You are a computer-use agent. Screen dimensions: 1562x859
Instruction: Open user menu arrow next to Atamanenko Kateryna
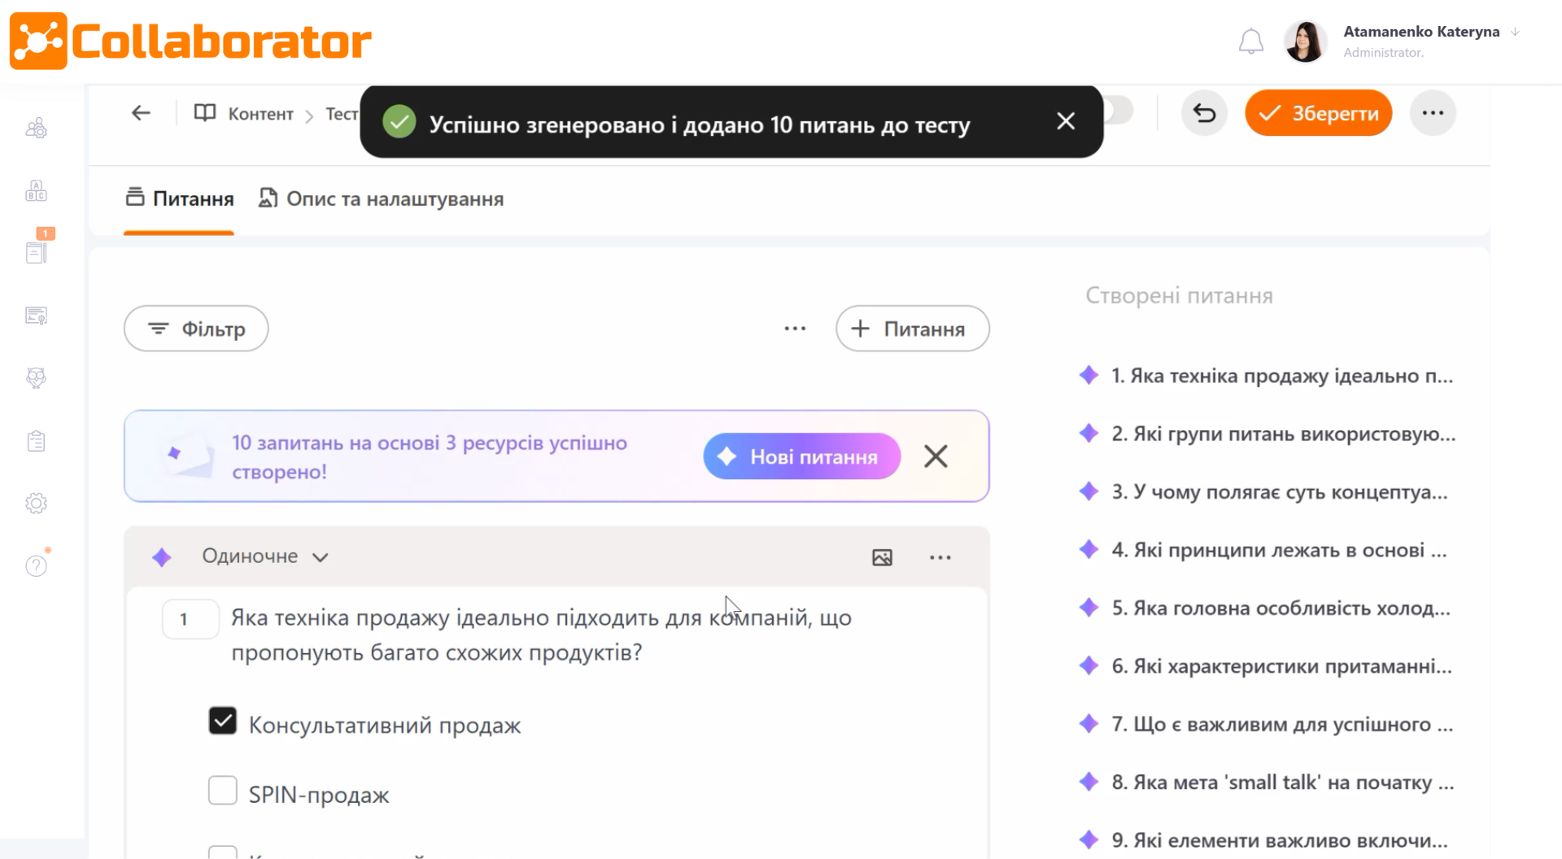coord(1515,32)
